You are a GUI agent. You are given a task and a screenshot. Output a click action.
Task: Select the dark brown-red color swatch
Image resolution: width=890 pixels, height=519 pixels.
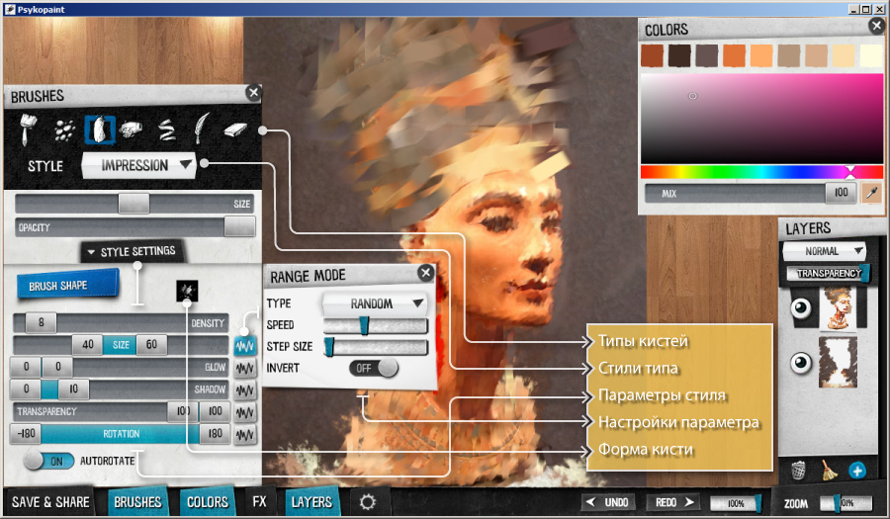653,55
